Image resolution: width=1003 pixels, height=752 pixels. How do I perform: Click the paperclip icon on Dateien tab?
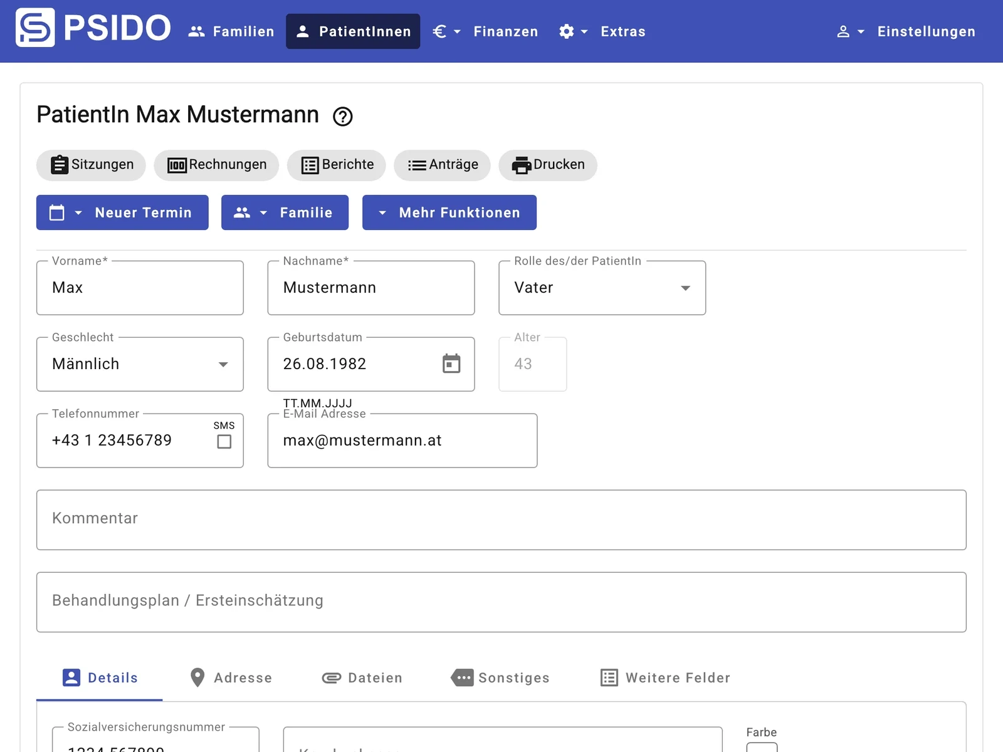coord(332,678)
